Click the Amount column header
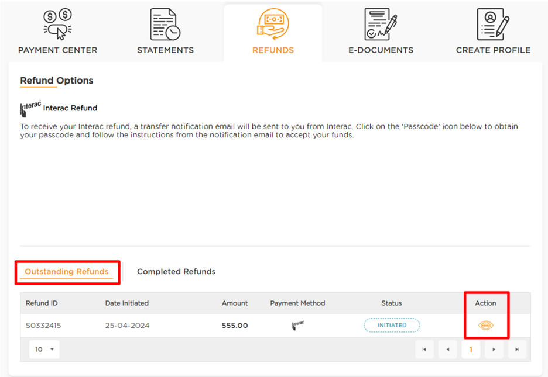The width and height of the screenshot is (548, 377). pos(235,303)
